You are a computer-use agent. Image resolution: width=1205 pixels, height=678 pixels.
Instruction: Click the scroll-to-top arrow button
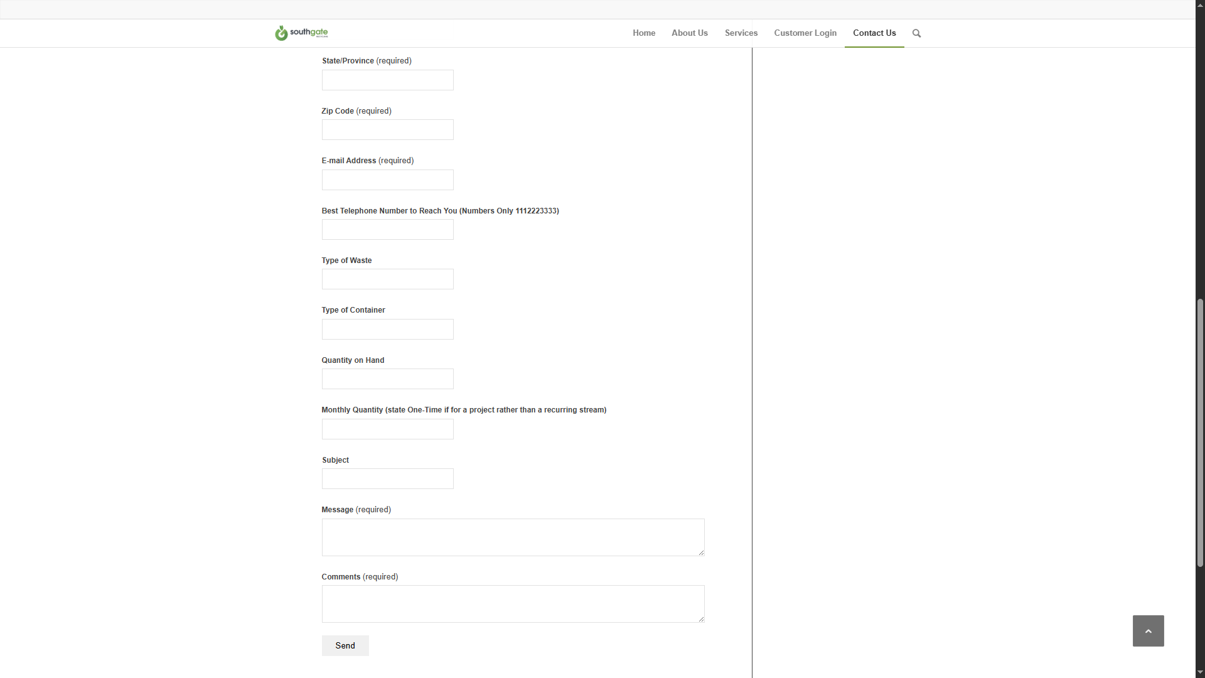click(1148, 631)
